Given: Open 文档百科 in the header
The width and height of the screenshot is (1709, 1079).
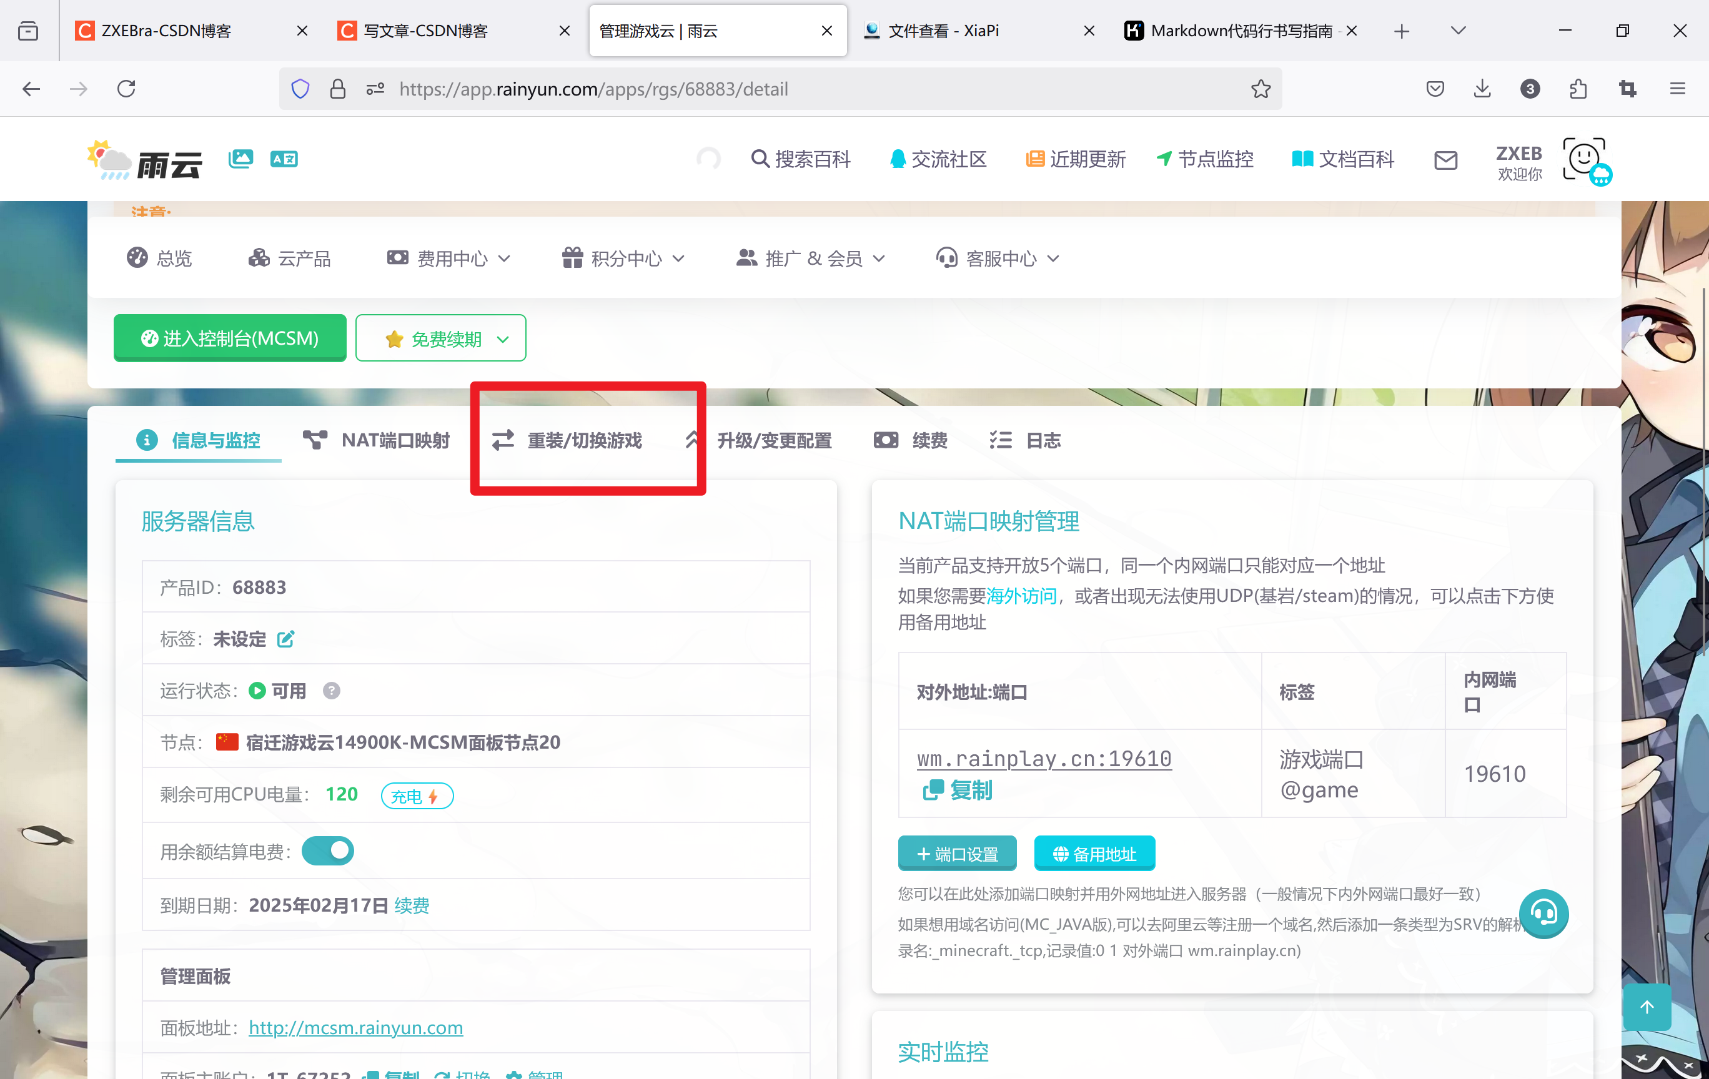Looking at the screenshot, I should pos(1343,159).
